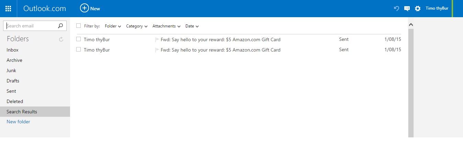Open the settings gear icon
This screenshot has height=158, width=463.
[x=418, y=9]
